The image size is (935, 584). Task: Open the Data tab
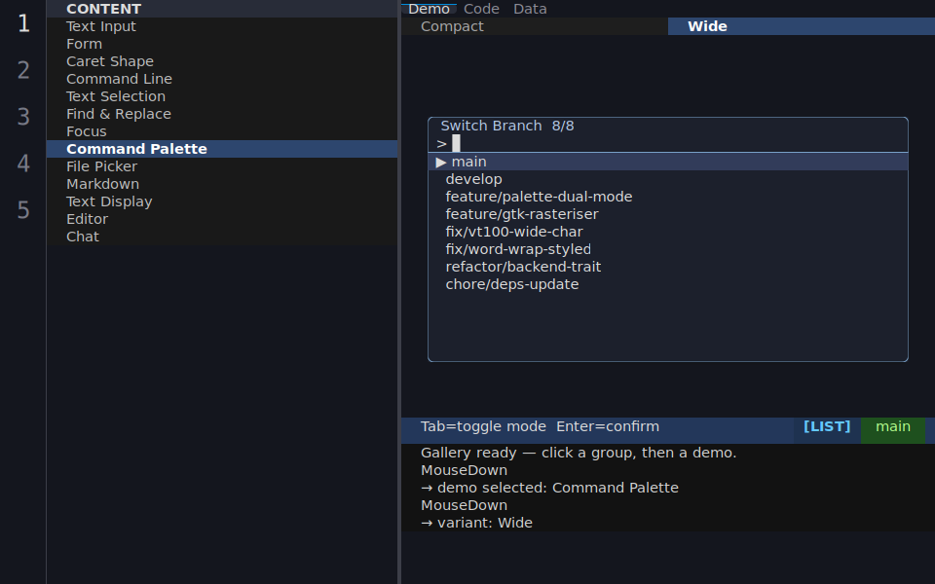click(x=530, y=9)
